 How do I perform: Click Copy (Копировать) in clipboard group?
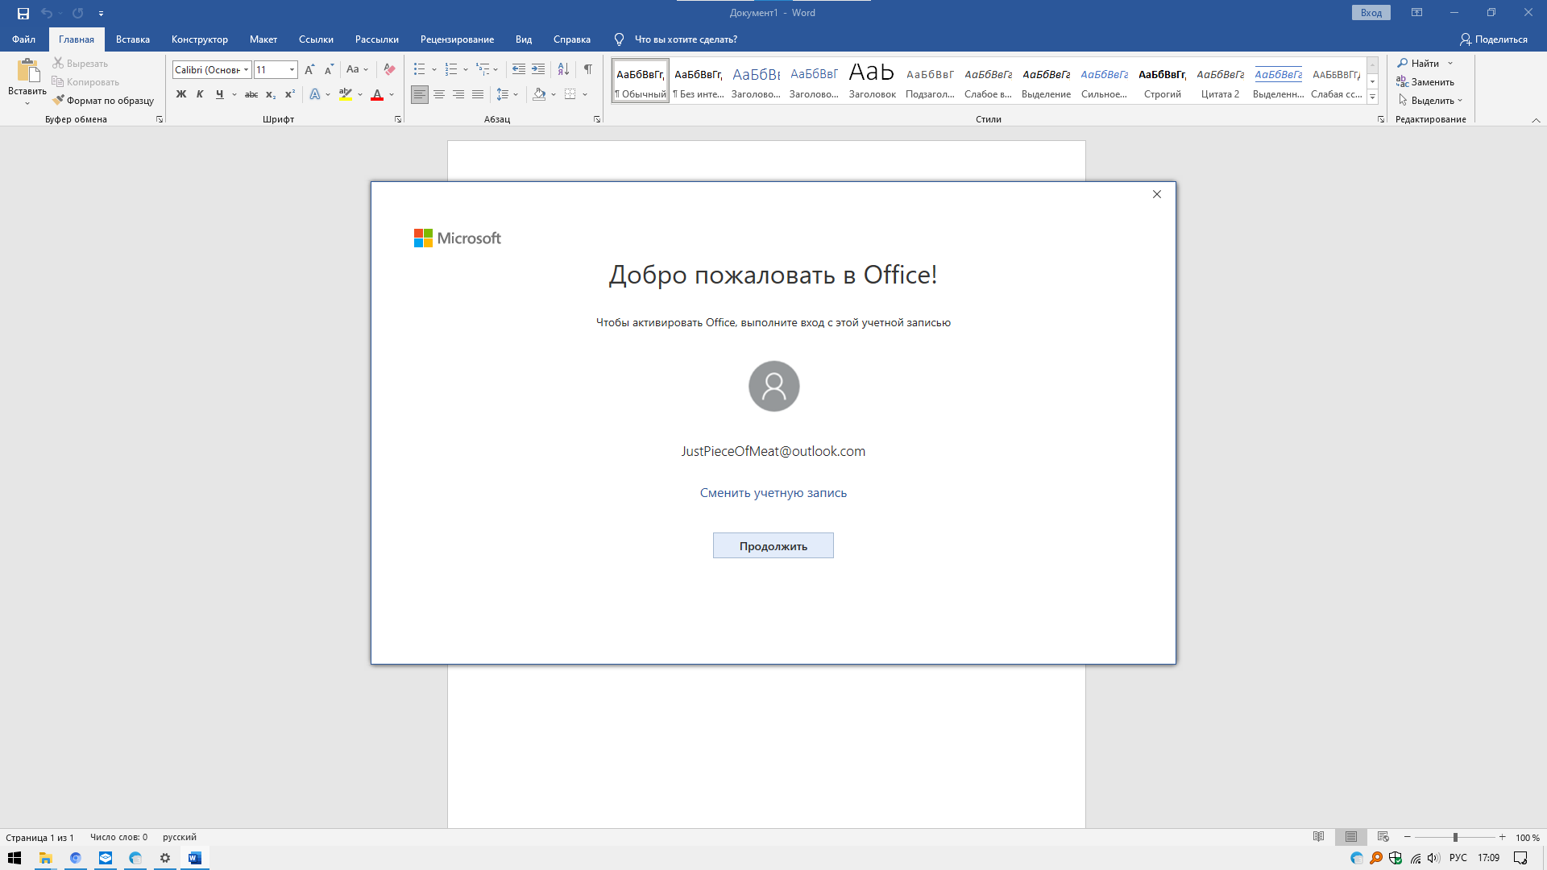coord(85,81)
